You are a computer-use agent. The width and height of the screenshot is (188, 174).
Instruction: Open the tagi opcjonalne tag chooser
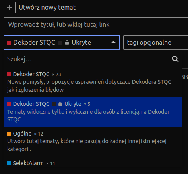[156, 42]
